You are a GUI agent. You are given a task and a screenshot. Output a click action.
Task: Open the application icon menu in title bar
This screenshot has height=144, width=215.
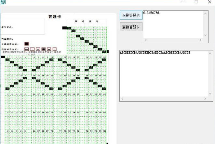point(3,2)
